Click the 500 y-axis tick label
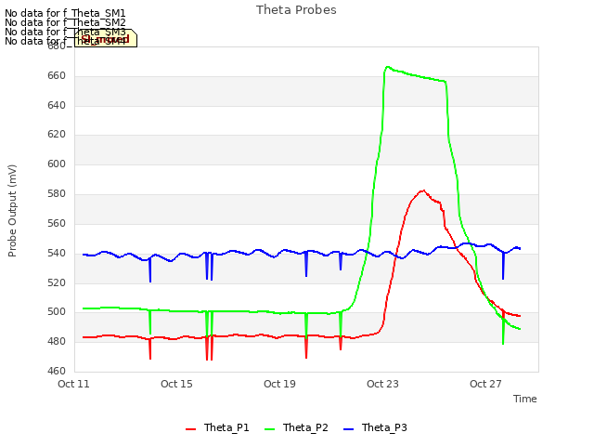594x446 pixels. click(57, 312)
